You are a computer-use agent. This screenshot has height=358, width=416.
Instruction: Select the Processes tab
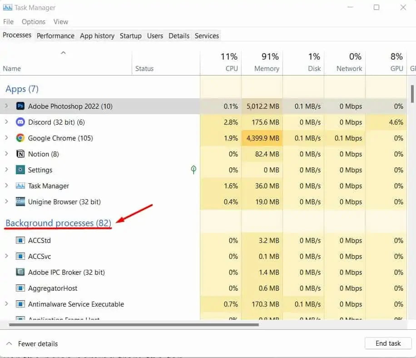(17, 35)
